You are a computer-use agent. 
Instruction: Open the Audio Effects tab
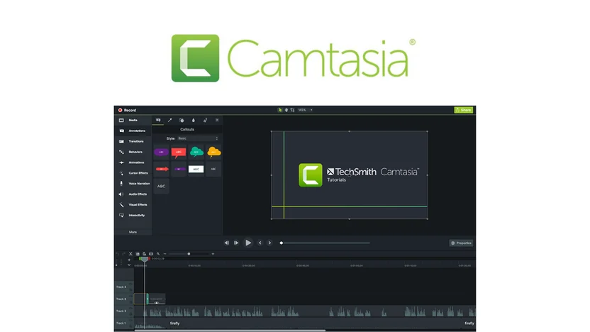click(133, 194)
